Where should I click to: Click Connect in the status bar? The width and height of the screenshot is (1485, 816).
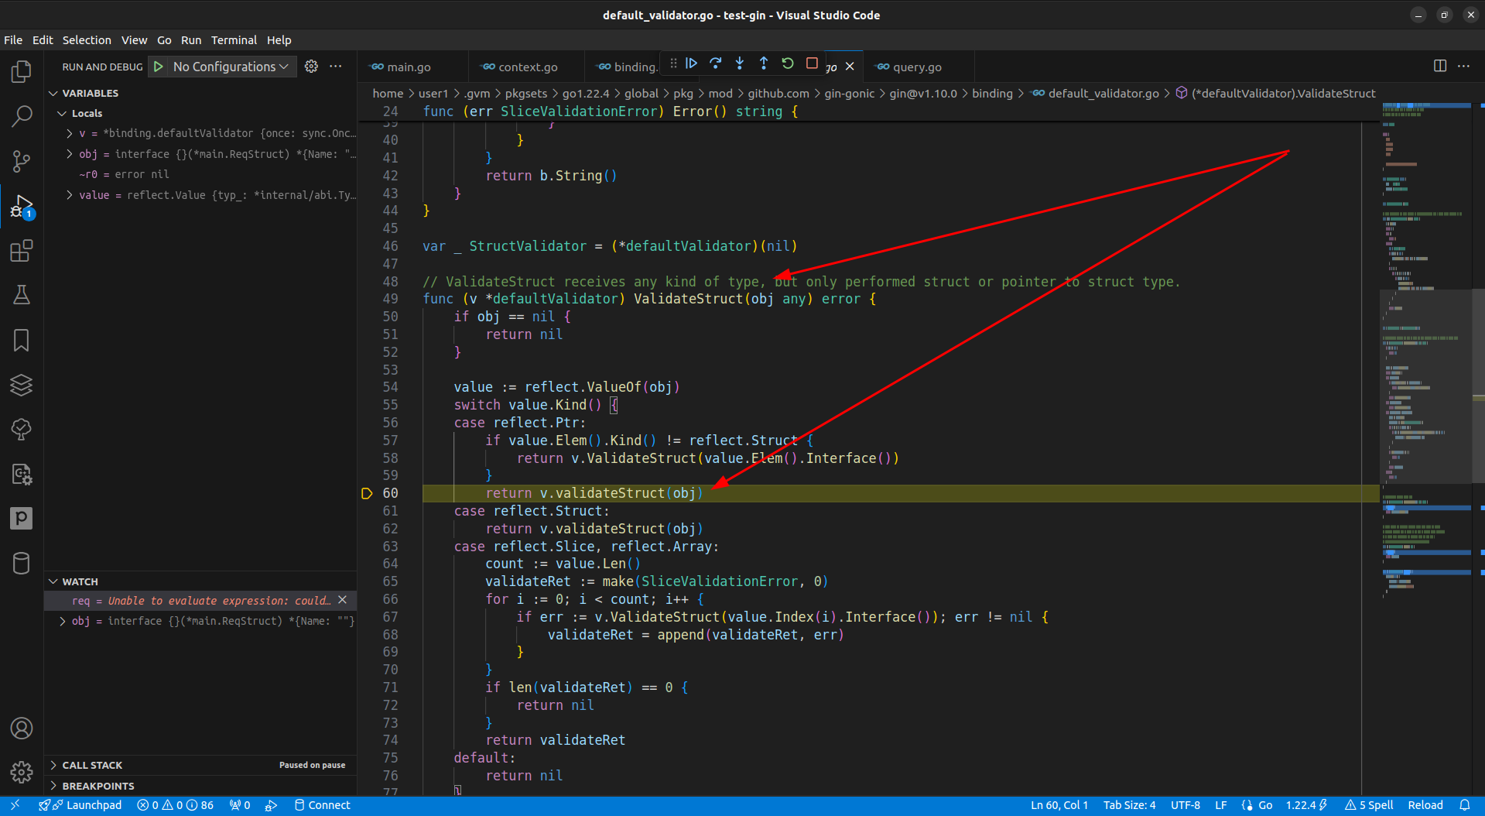(322, 805)
